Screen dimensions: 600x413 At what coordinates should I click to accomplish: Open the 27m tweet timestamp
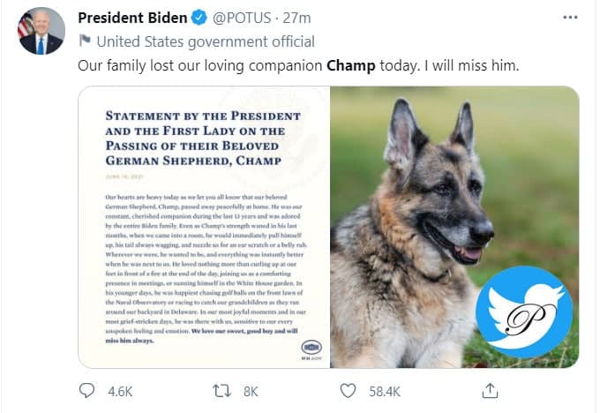(303, 19)
